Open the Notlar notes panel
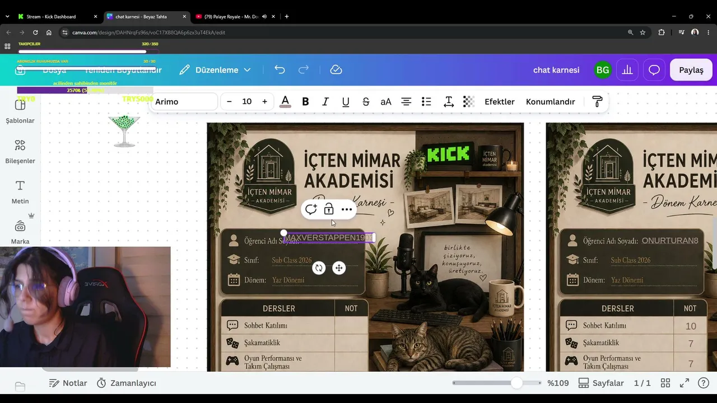 pyautogui.click(x=68, y=383)
